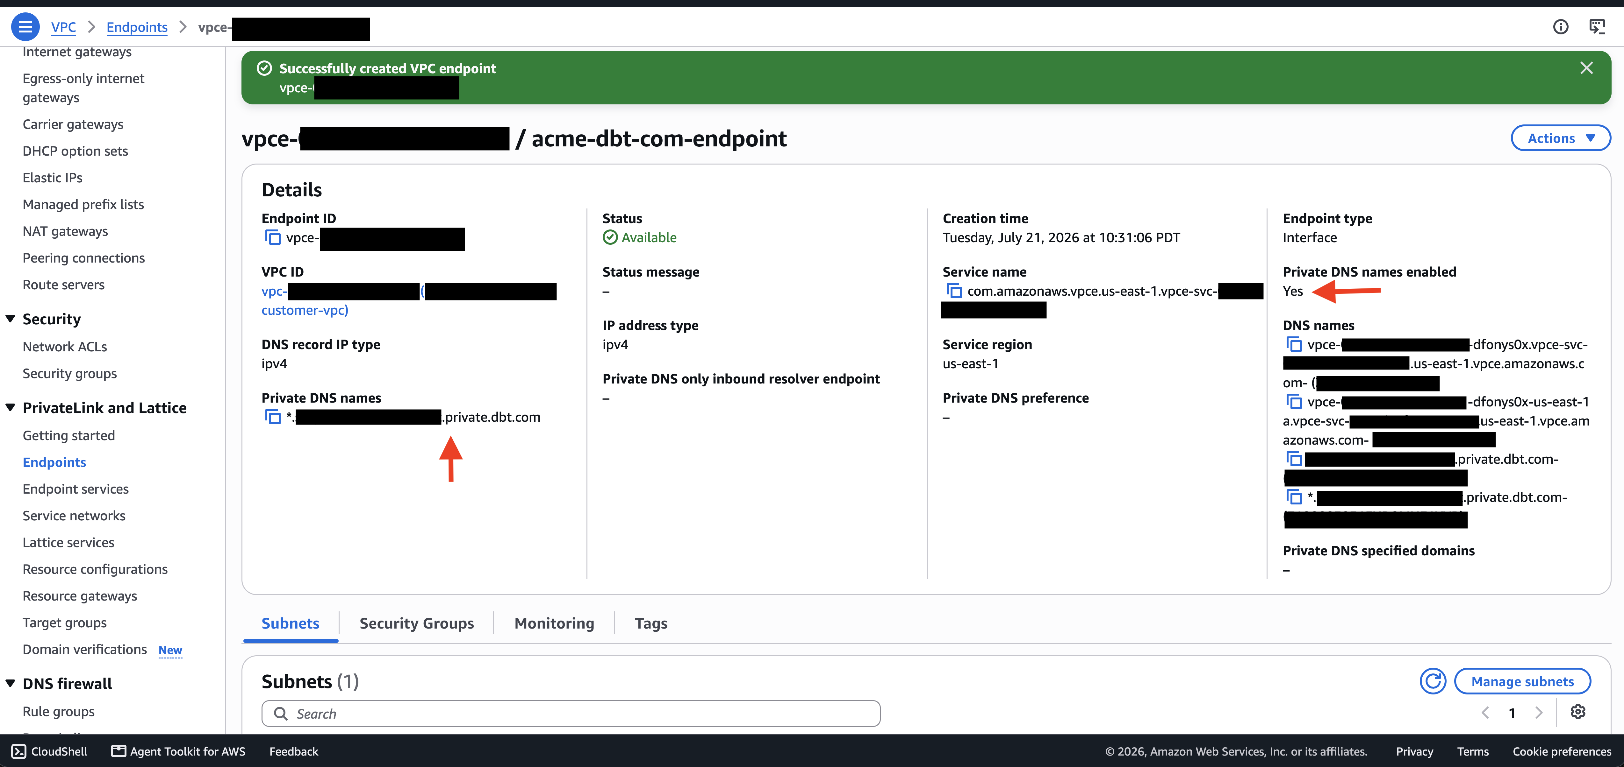Refresh the Subnets list
Screen dimensions: 1624x767
click(1432, 681)
